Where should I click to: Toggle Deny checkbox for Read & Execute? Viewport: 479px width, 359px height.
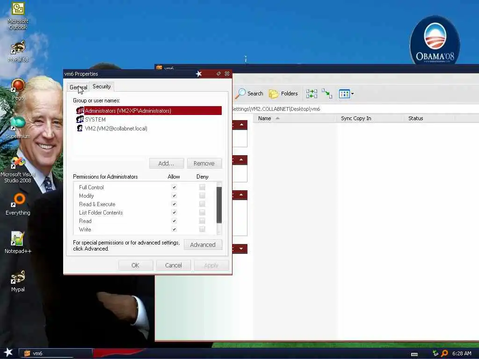202,204
